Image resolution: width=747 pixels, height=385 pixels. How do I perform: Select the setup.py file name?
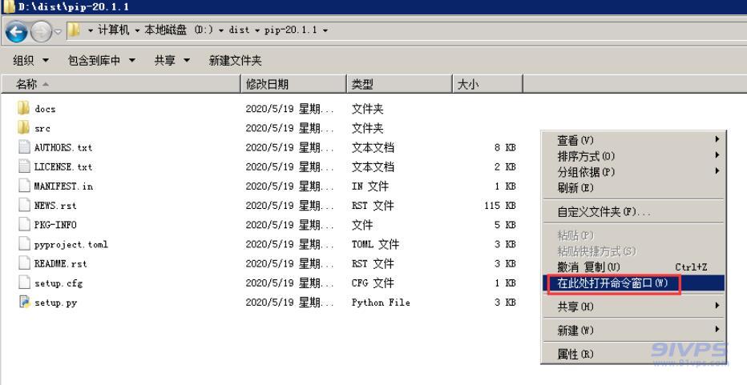pos(55,303)
